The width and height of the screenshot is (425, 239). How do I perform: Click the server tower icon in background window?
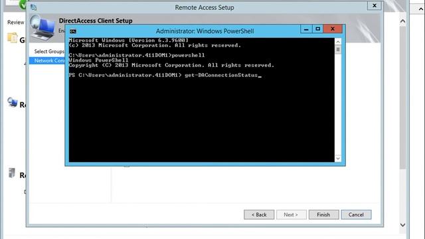pos(12,173)
